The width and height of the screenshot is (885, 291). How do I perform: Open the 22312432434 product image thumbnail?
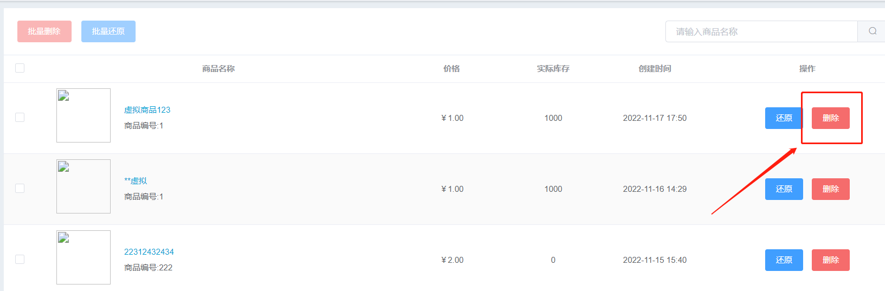(84, 257)
